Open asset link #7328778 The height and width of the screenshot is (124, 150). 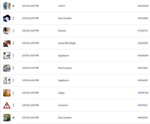point(143,31)
